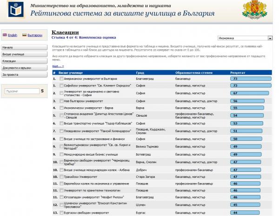Viewport: 279px width, 216px height.
Task: Switch language to Български
Action: [35, 35]
